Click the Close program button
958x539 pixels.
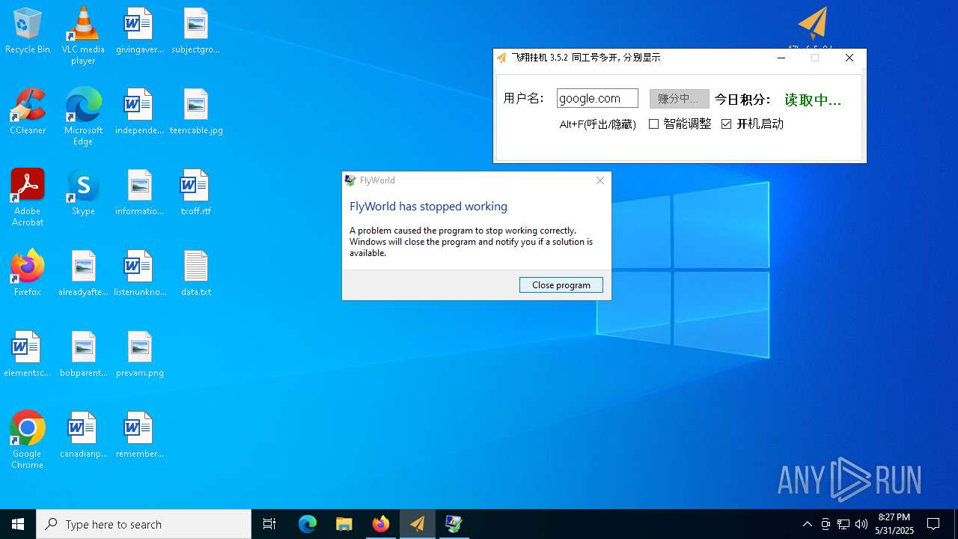[x=561, y=284]
